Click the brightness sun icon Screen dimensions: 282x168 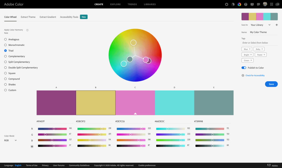tap(32, 146)
